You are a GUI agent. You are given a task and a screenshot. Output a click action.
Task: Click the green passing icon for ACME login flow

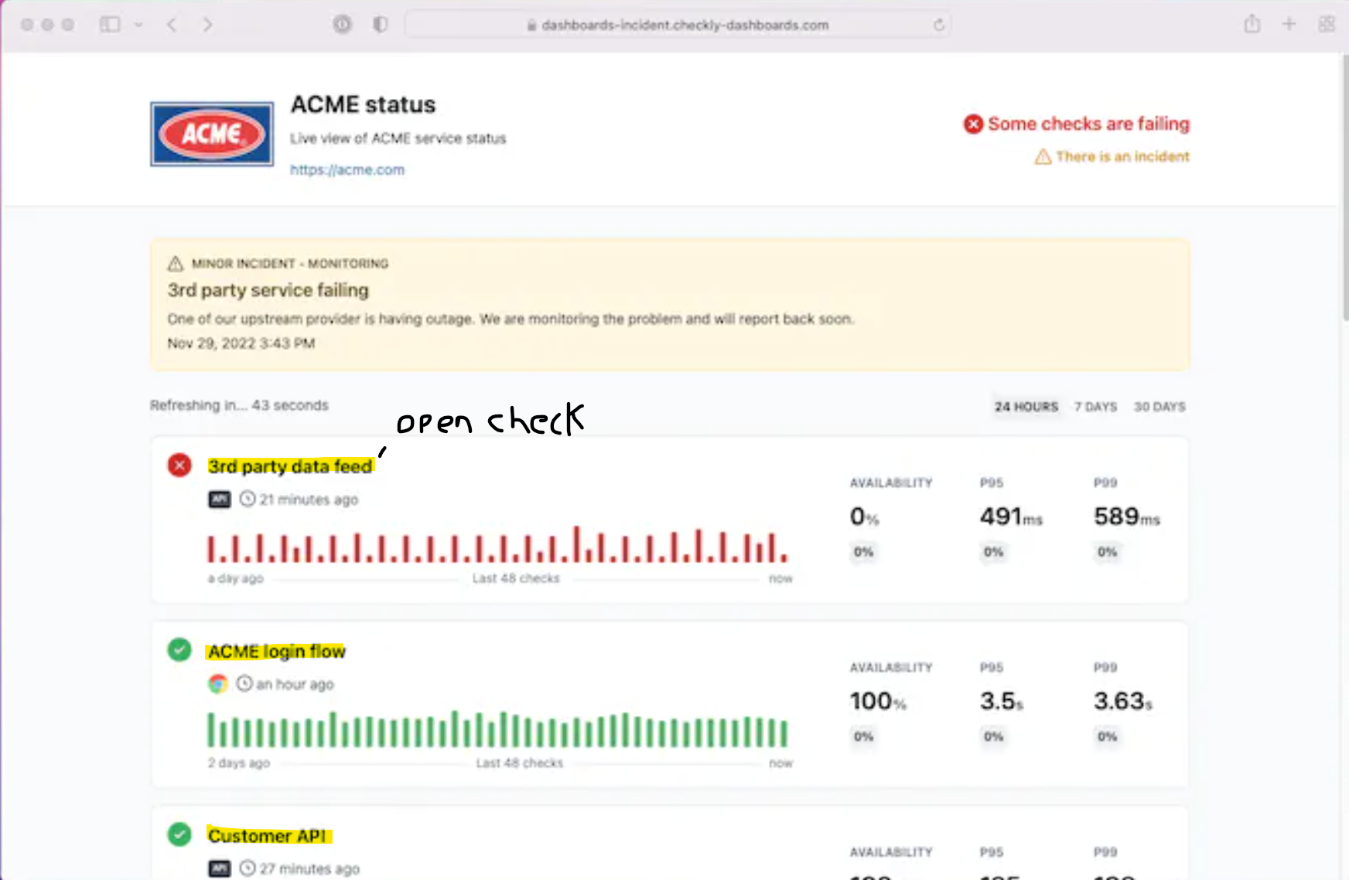tap(179, 650)
